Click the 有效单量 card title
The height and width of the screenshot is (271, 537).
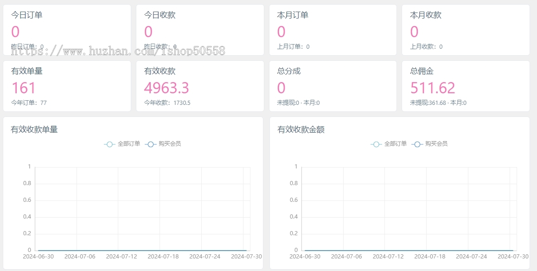(x=27, y=71)
